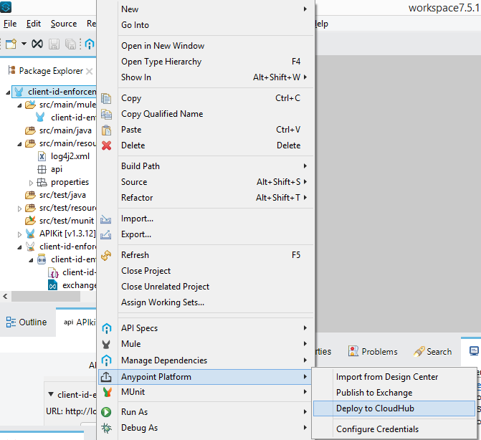Open the File menu
481x440 pixels.
click(10, 24)
